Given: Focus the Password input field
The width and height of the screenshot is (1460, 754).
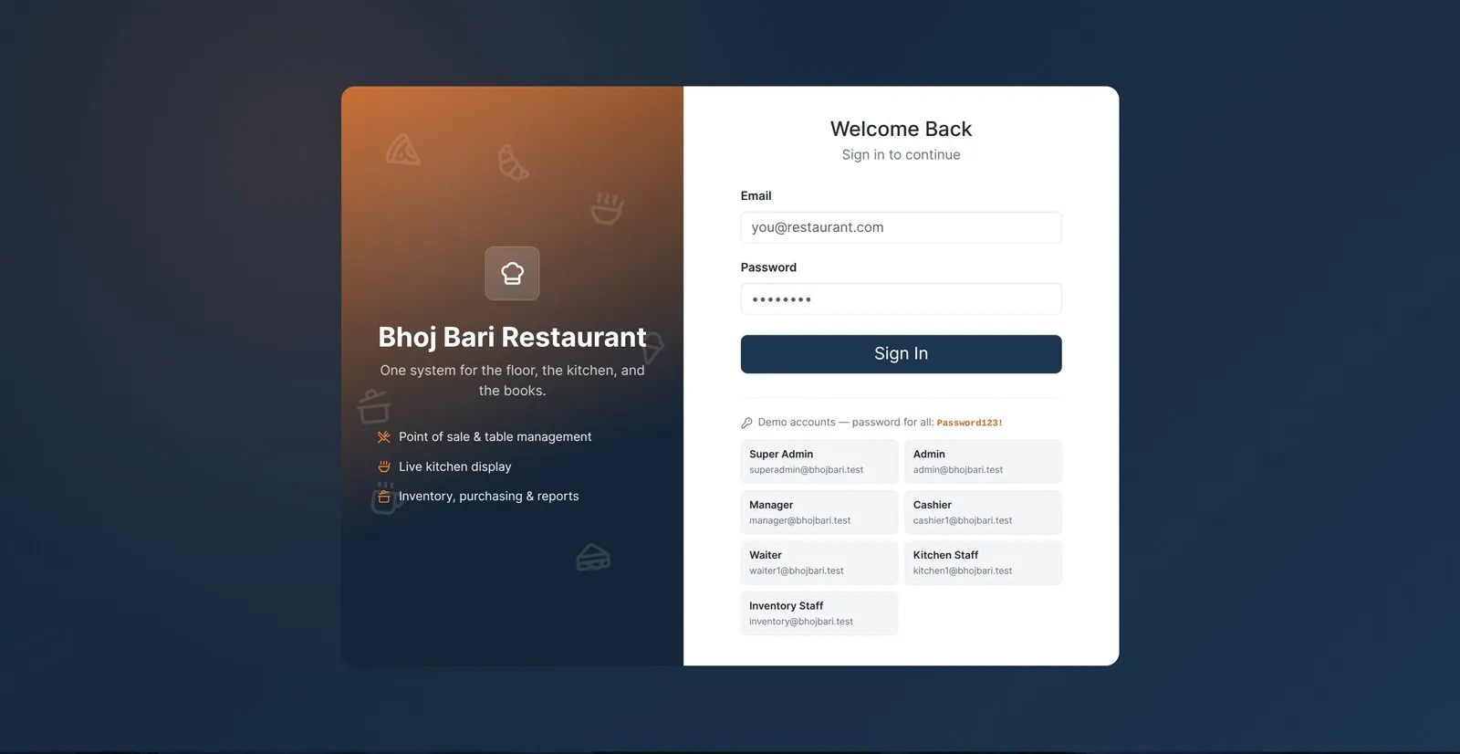Looking at the screenshot, I should pyautogui.click(x=901, y=299).
